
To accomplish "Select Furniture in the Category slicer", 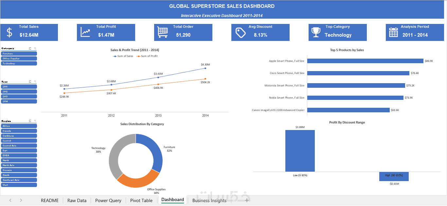I will (19, 53).
